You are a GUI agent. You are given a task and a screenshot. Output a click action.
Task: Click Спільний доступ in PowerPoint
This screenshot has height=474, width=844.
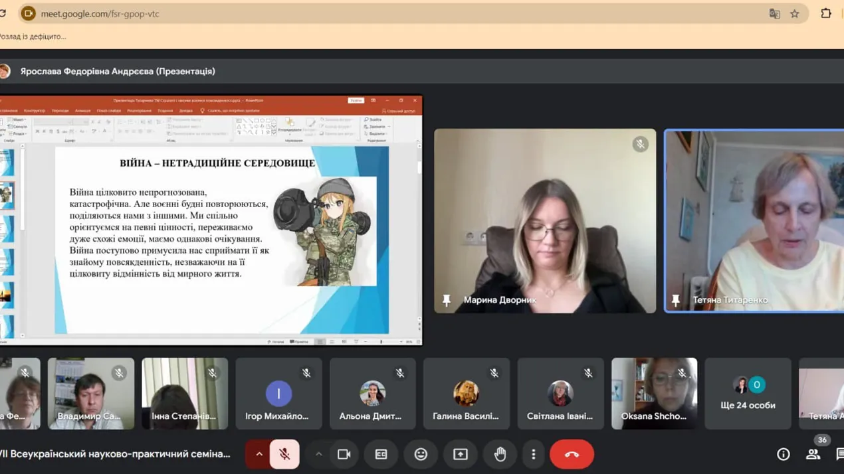point(399,111)
